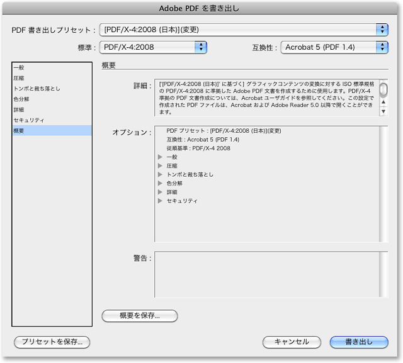
Task: Select 圧縮 in the category list
Action: (20, 78)
